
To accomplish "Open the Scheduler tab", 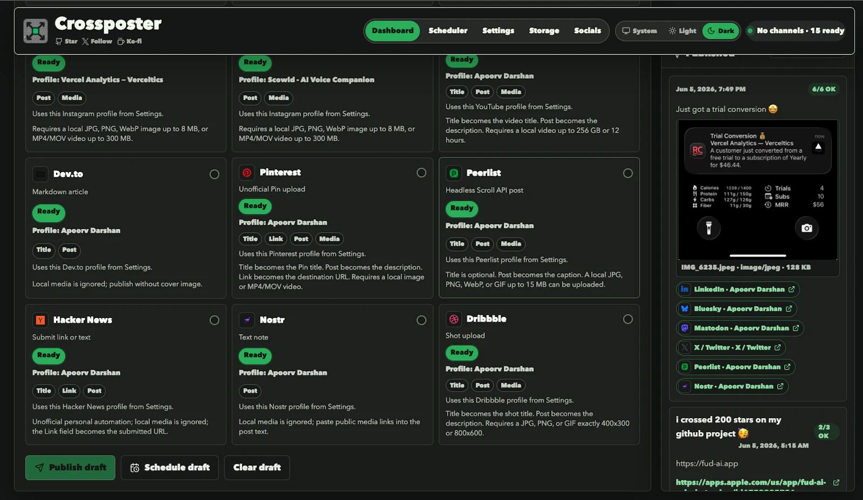I will (x=448, y=31).
